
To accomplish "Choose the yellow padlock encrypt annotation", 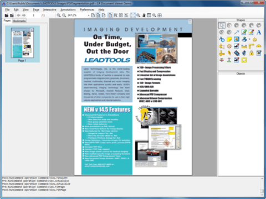I will tap(251, 53).
